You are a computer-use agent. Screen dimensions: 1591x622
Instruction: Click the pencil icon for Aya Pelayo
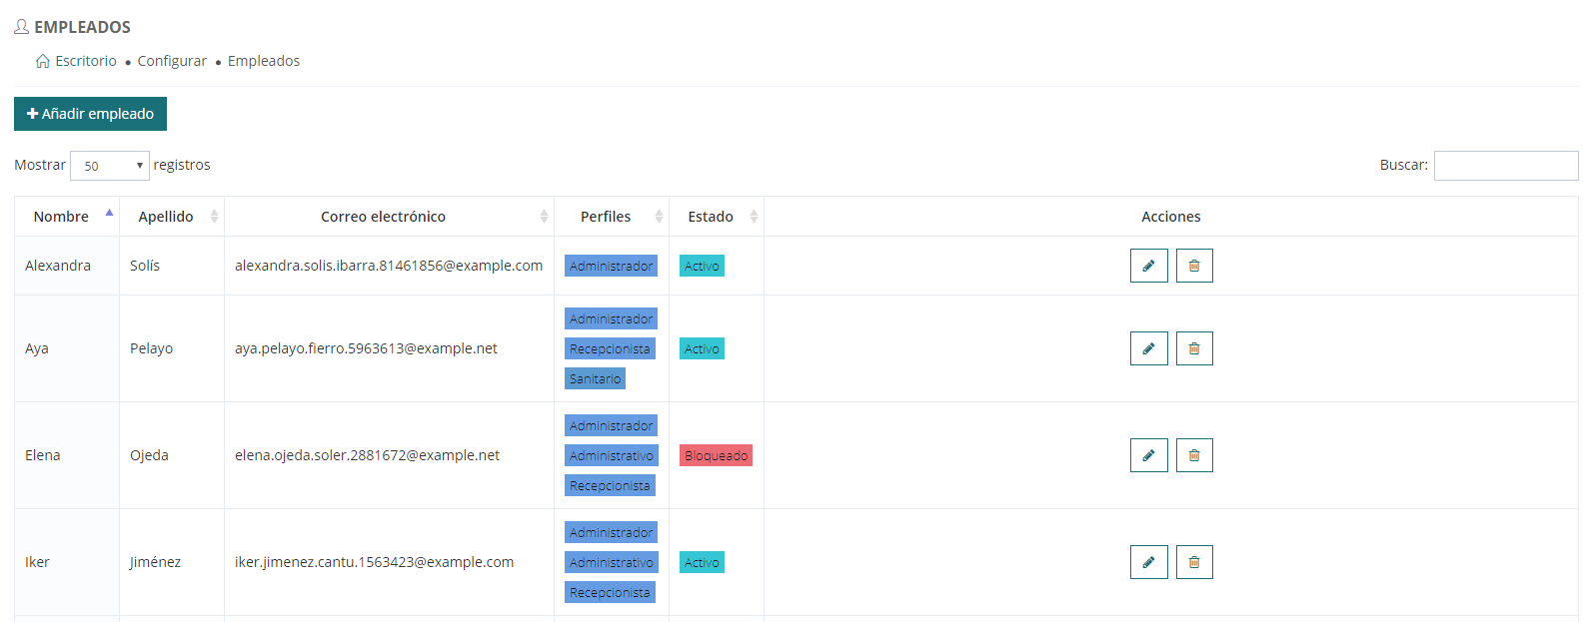pos(1148,348)
